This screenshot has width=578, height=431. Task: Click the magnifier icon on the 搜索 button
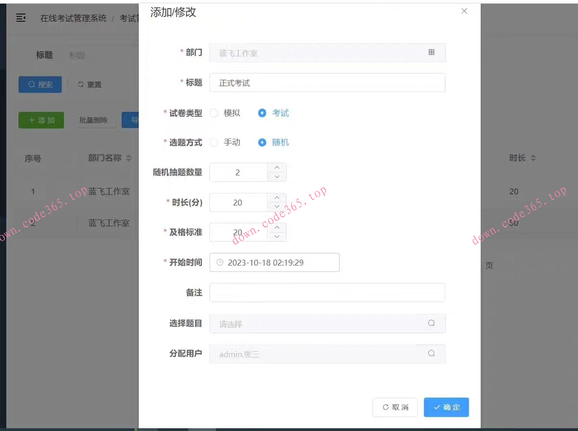pos(31,84)
